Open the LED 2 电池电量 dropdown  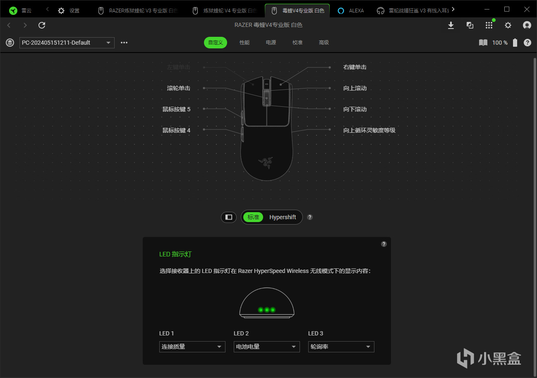[x=267, y=347]
